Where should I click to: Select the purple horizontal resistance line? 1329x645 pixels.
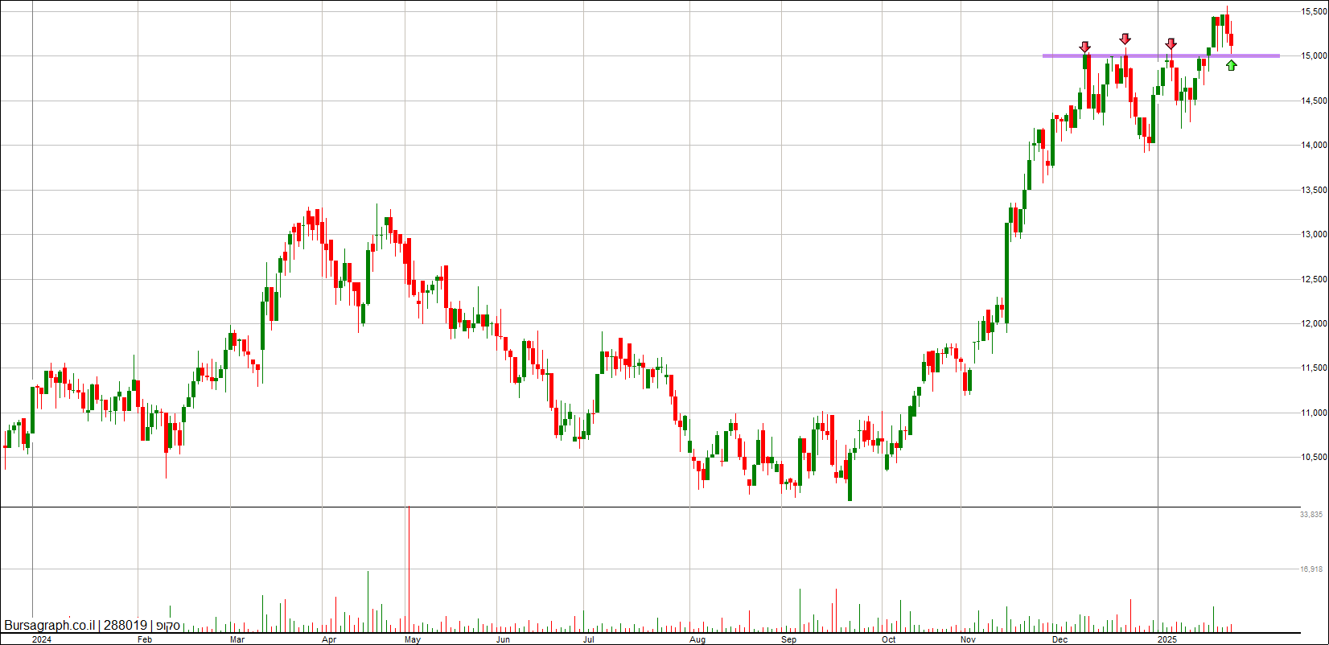[x=1161, y=56]
